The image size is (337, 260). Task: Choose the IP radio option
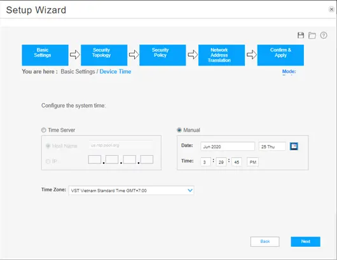click(x=48, y=161)
